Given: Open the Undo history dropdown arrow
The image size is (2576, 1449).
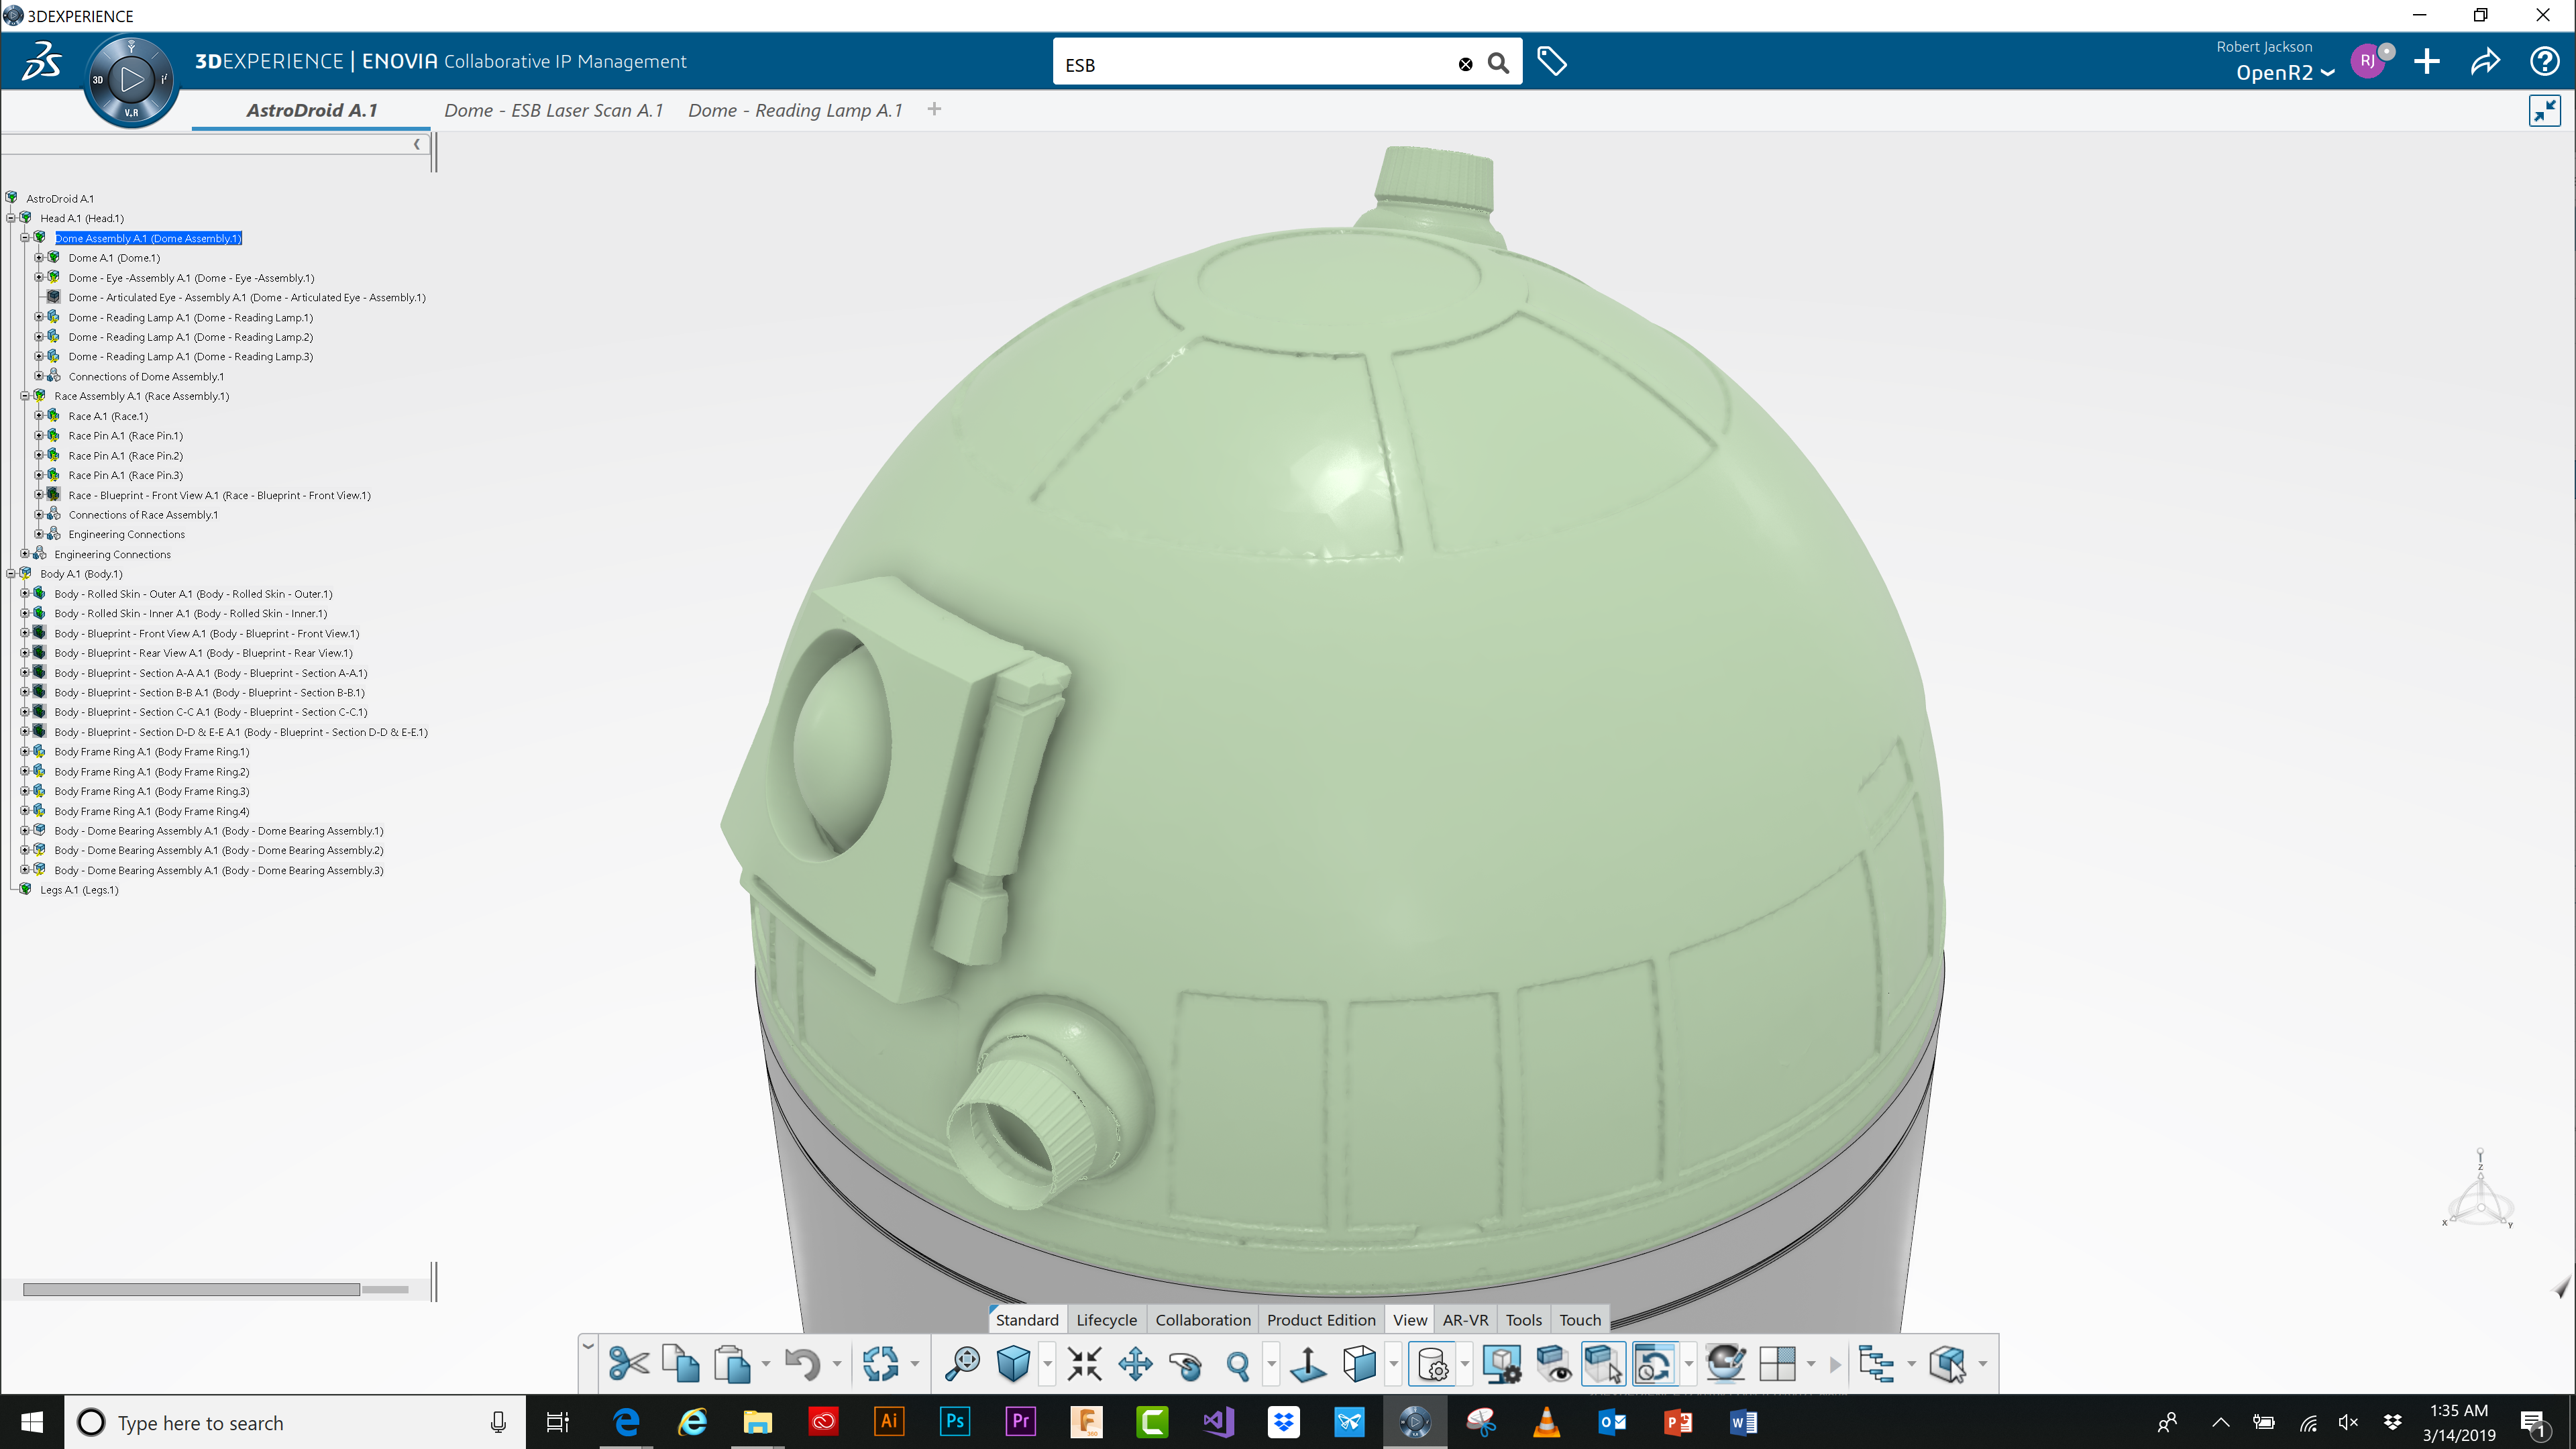Looking at the screenshot, I should (837, 1364).
